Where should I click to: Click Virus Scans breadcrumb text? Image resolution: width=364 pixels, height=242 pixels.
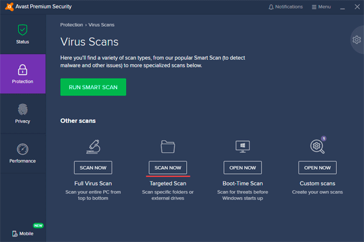tap(101, 25)
